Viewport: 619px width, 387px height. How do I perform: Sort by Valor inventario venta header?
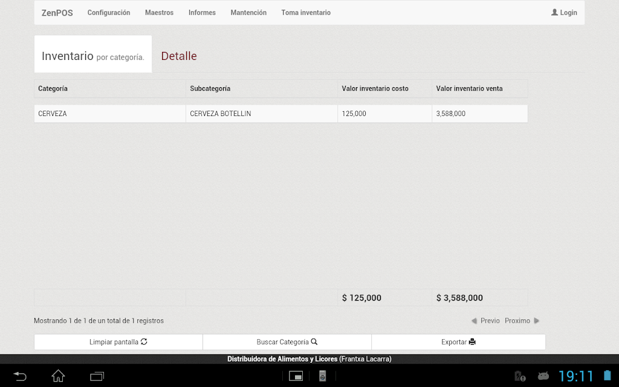[480, 88]
